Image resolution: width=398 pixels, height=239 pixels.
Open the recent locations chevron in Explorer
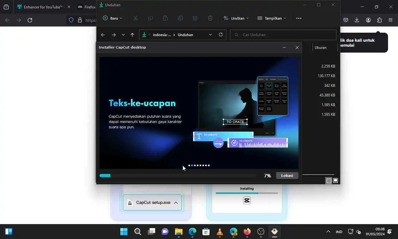(x=123, y=35)
